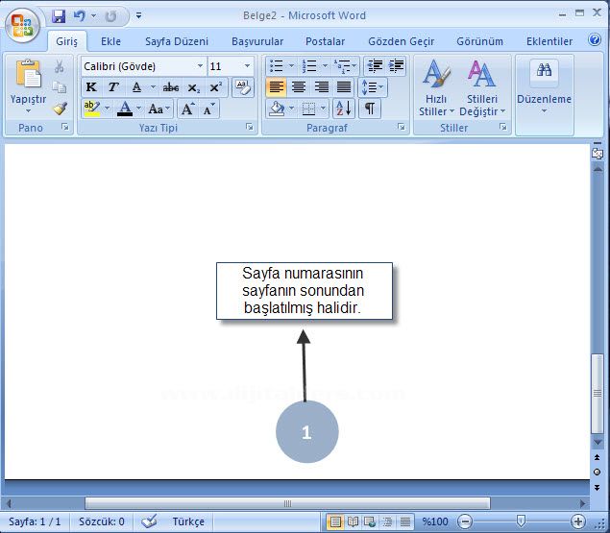Click the Yapıştır paste icon
Viewport: 610px width, 533px height.
[28, 74]
